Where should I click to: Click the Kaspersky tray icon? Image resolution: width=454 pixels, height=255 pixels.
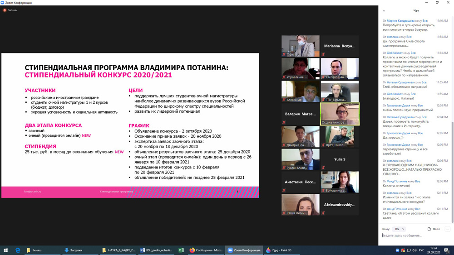point(403,250)
